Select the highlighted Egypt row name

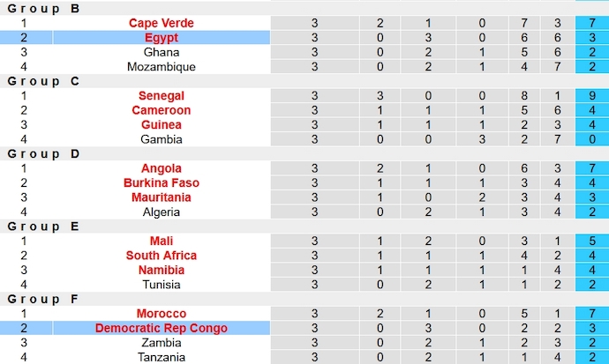[x=161, y=38]
